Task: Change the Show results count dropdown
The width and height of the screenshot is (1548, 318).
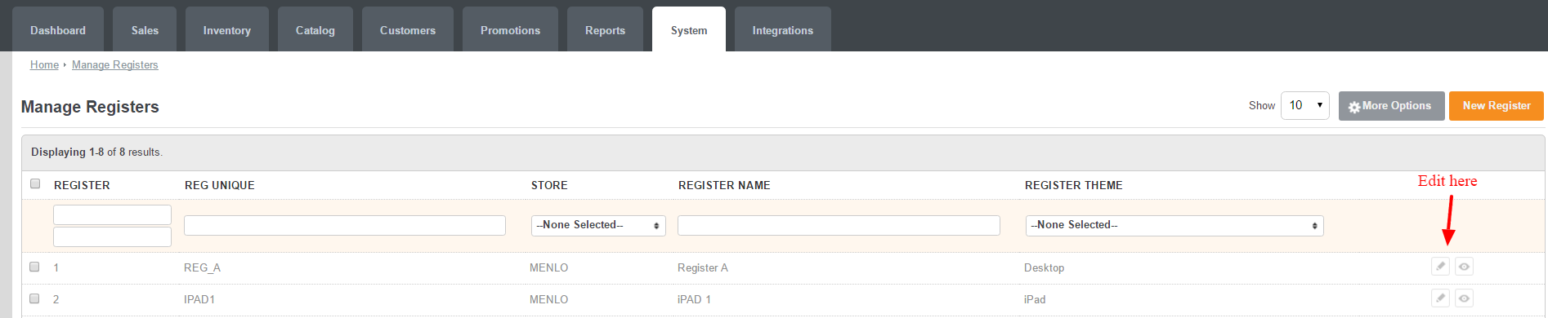Action: (1304, 105)
